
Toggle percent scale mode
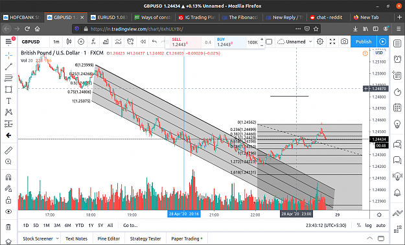point(358,226)
